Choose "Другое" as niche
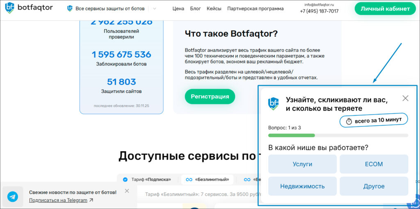The width and height of the screenshot is (420, 209). click(374, 186)
